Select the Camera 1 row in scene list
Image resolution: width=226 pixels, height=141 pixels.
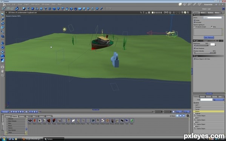coord(209,107)
